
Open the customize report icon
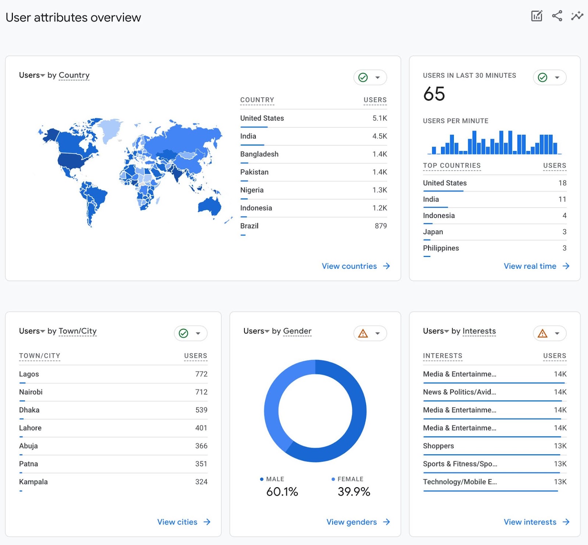click(x=537, y=16)
